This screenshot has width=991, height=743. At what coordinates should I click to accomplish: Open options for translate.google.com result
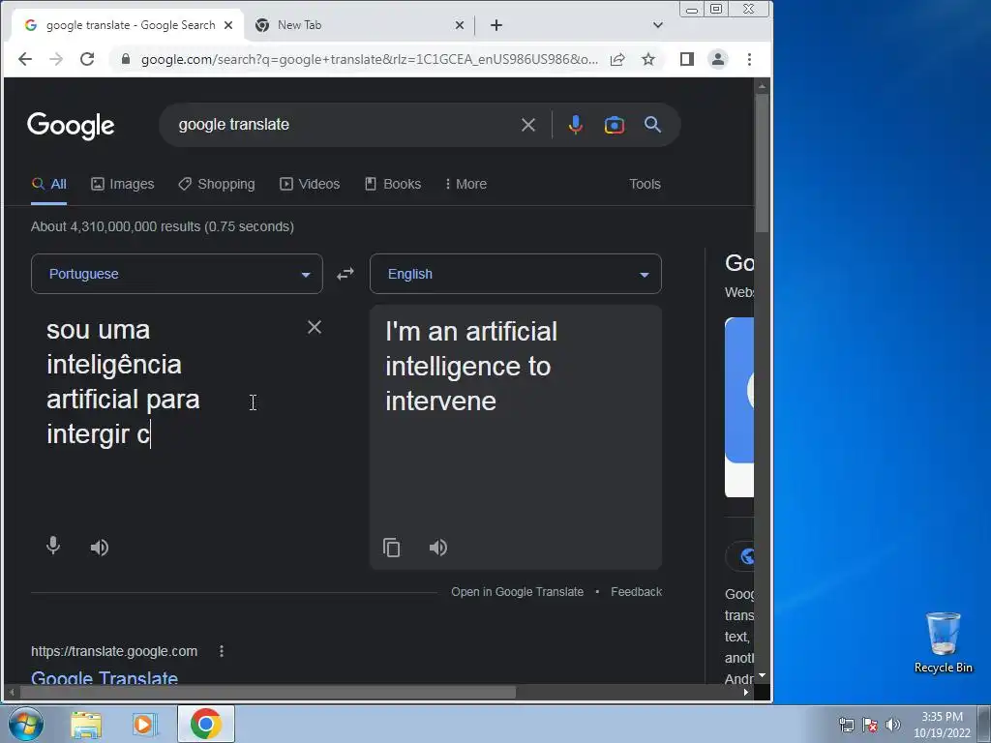pyautogui.click(x=222, y=651)
